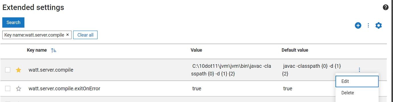393x102 pixels.
Task: Open the help question mark icon
Action: (x=386, y=8)
